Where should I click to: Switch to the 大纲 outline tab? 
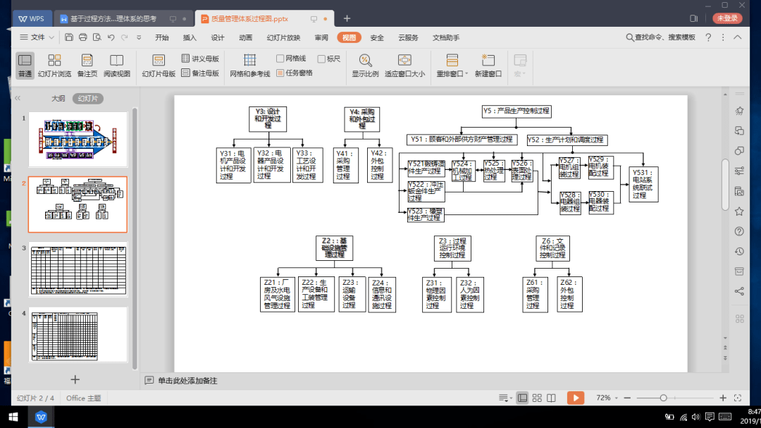(58, 98)
